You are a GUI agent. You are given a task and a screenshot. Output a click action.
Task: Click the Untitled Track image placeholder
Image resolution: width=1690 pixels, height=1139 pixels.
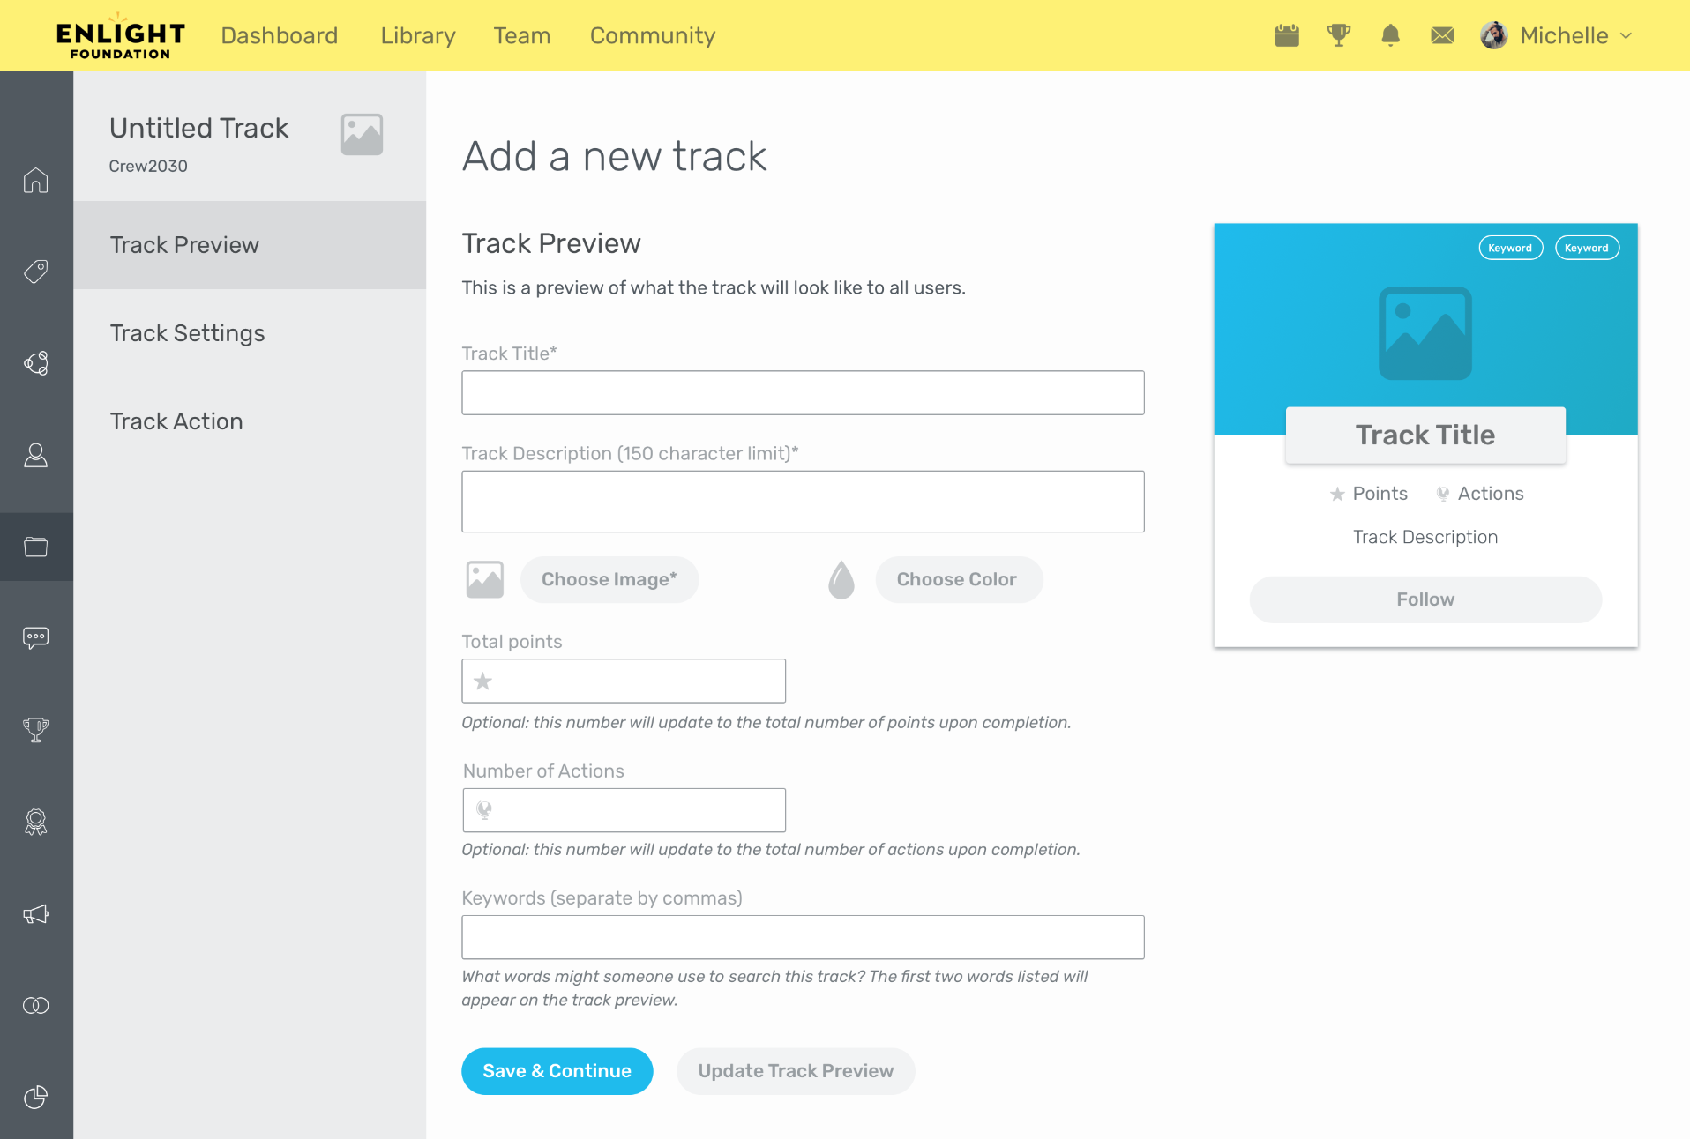click(x=362, y=134)
